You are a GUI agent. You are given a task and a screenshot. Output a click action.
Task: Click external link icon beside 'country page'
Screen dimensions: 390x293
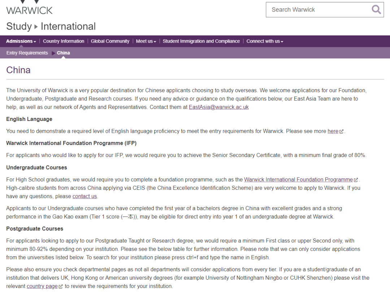tap(61, 287)
